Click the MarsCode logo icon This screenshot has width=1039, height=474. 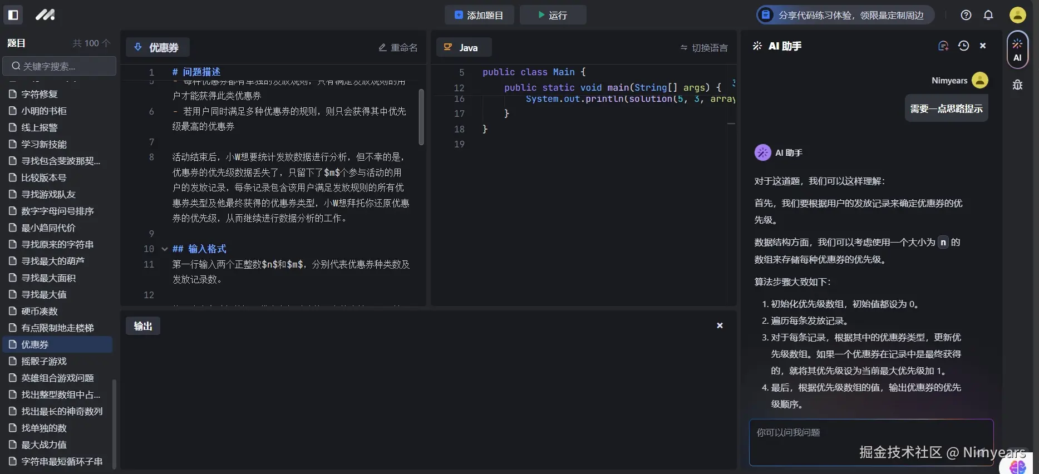pyautogui.click(x=45, y=15)
